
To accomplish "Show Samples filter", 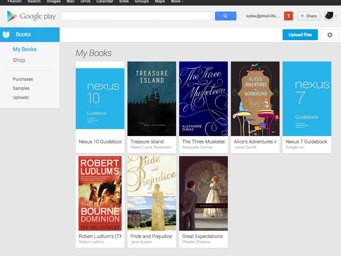I will pos(21,88).
